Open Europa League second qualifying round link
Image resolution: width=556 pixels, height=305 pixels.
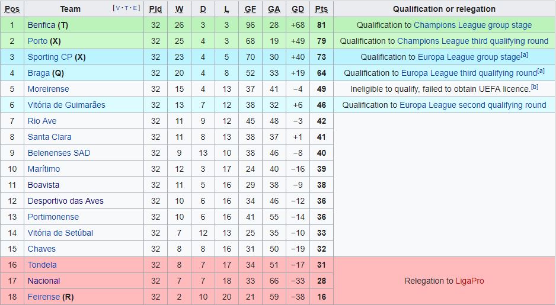pyautogui.click(x=472, y=105)
